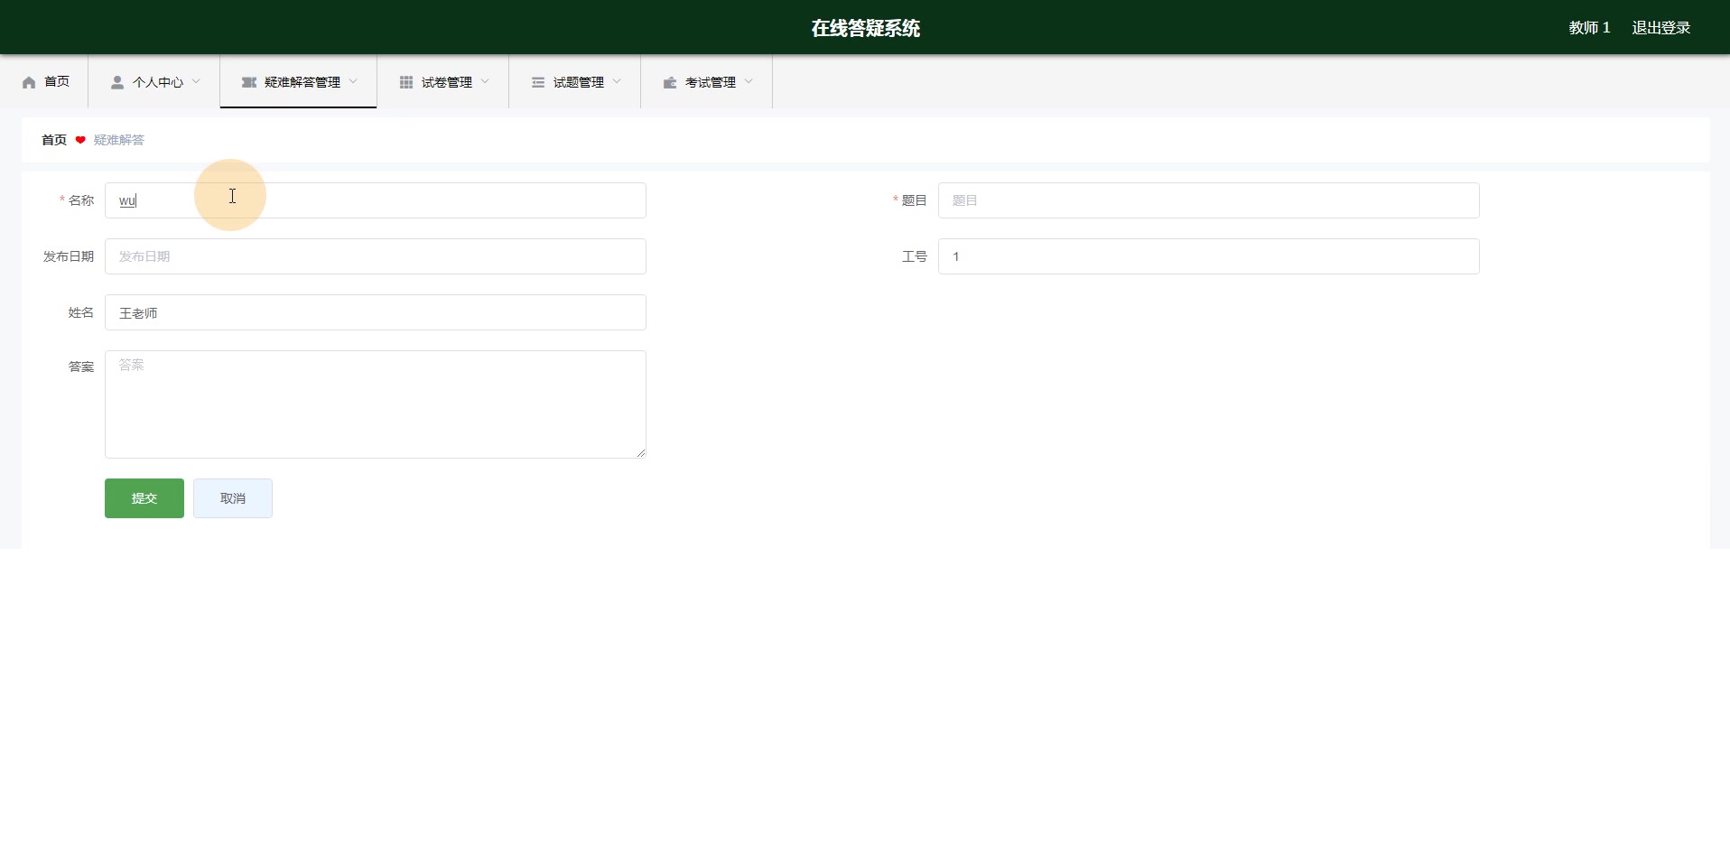The width and height of the screenshot is (1730, 845).
Task: Select the 疑难解答管理 menu label
Action: (302, 82)
